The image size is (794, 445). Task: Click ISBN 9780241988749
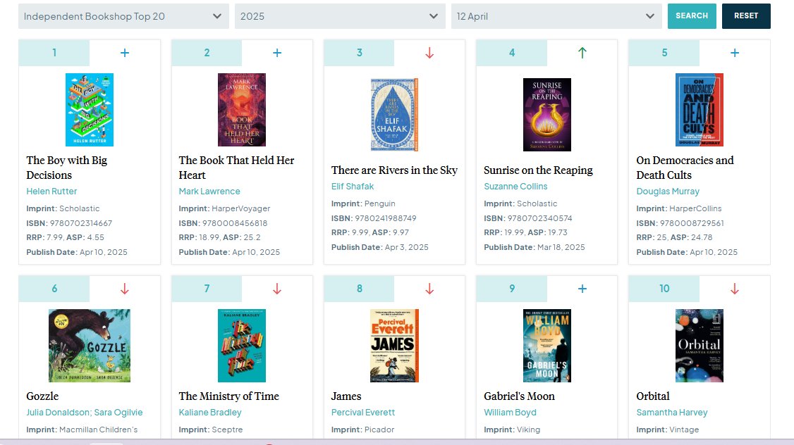click(374, 218)
